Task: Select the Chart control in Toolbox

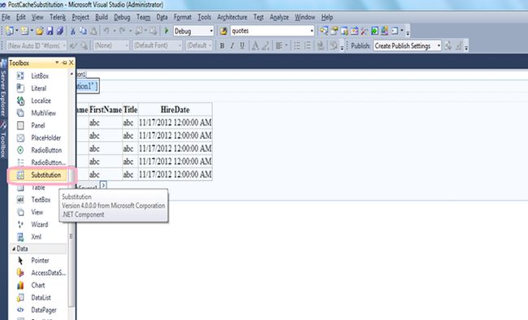Action: 38,285
